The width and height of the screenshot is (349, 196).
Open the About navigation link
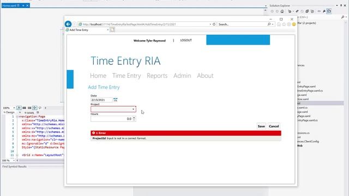click(x=205, y=76)
